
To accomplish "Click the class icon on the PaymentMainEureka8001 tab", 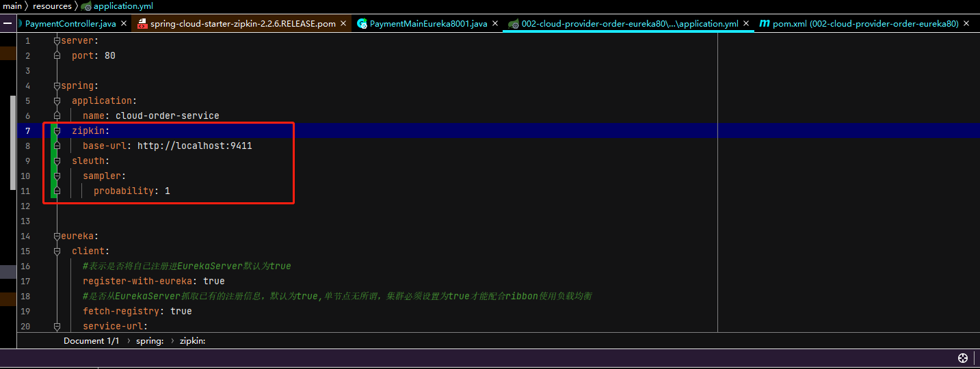I will click(362, 23).
